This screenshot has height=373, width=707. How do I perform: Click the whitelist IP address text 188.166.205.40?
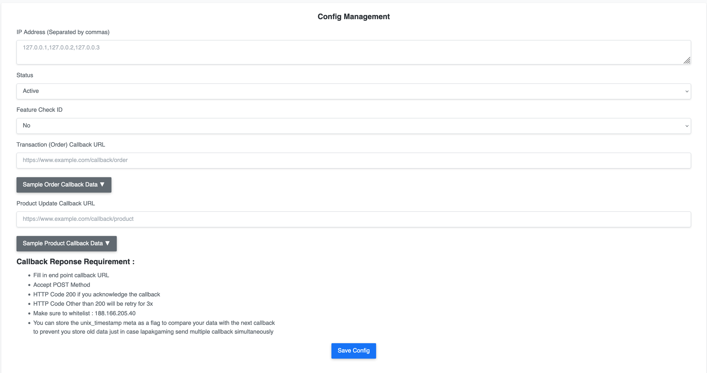(115, 313)
